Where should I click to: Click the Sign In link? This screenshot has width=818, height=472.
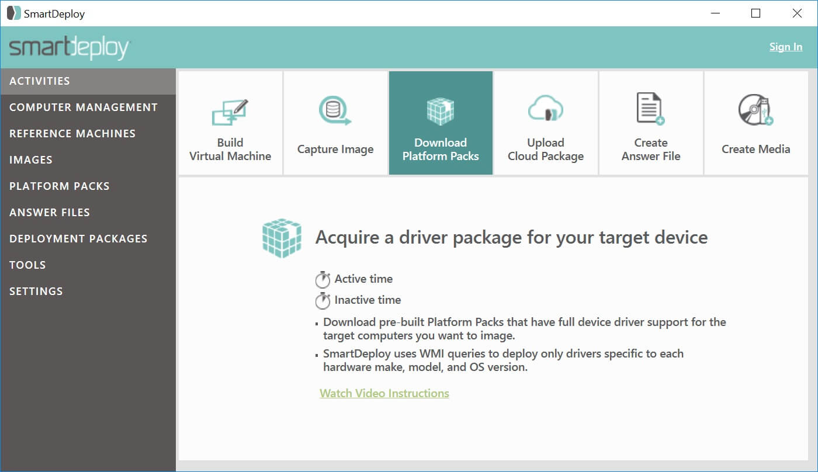(785, 47)
